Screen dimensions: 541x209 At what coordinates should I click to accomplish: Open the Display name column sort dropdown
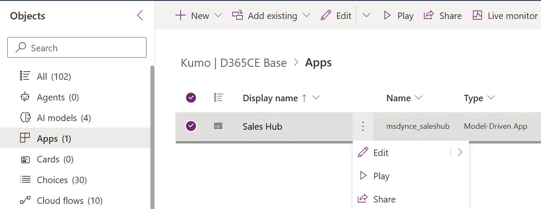(x=316, y=98)
